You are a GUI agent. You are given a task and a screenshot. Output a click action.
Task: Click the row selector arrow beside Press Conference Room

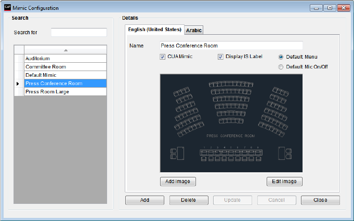tap(18, 84)
